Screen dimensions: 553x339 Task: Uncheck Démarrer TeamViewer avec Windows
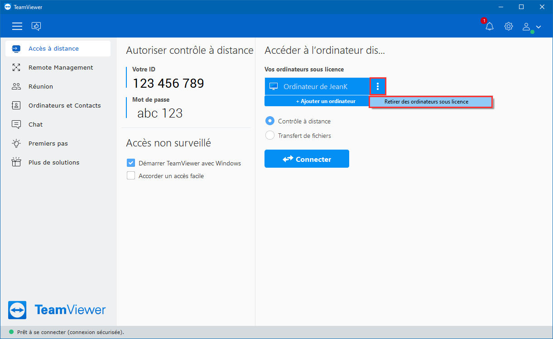click(131, 163)
